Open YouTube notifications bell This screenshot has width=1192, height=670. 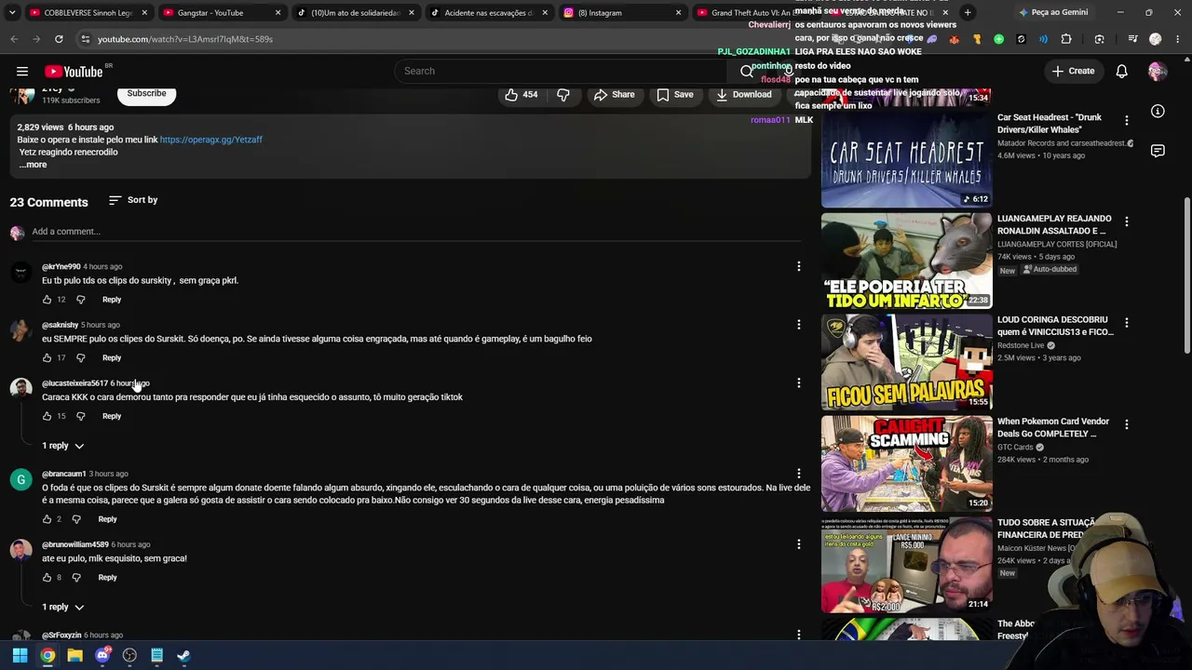point(1122,72)
